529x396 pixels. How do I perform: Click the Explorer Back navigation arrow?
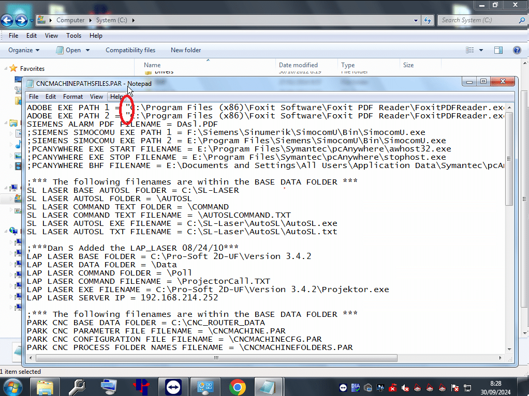pos(7,21)
